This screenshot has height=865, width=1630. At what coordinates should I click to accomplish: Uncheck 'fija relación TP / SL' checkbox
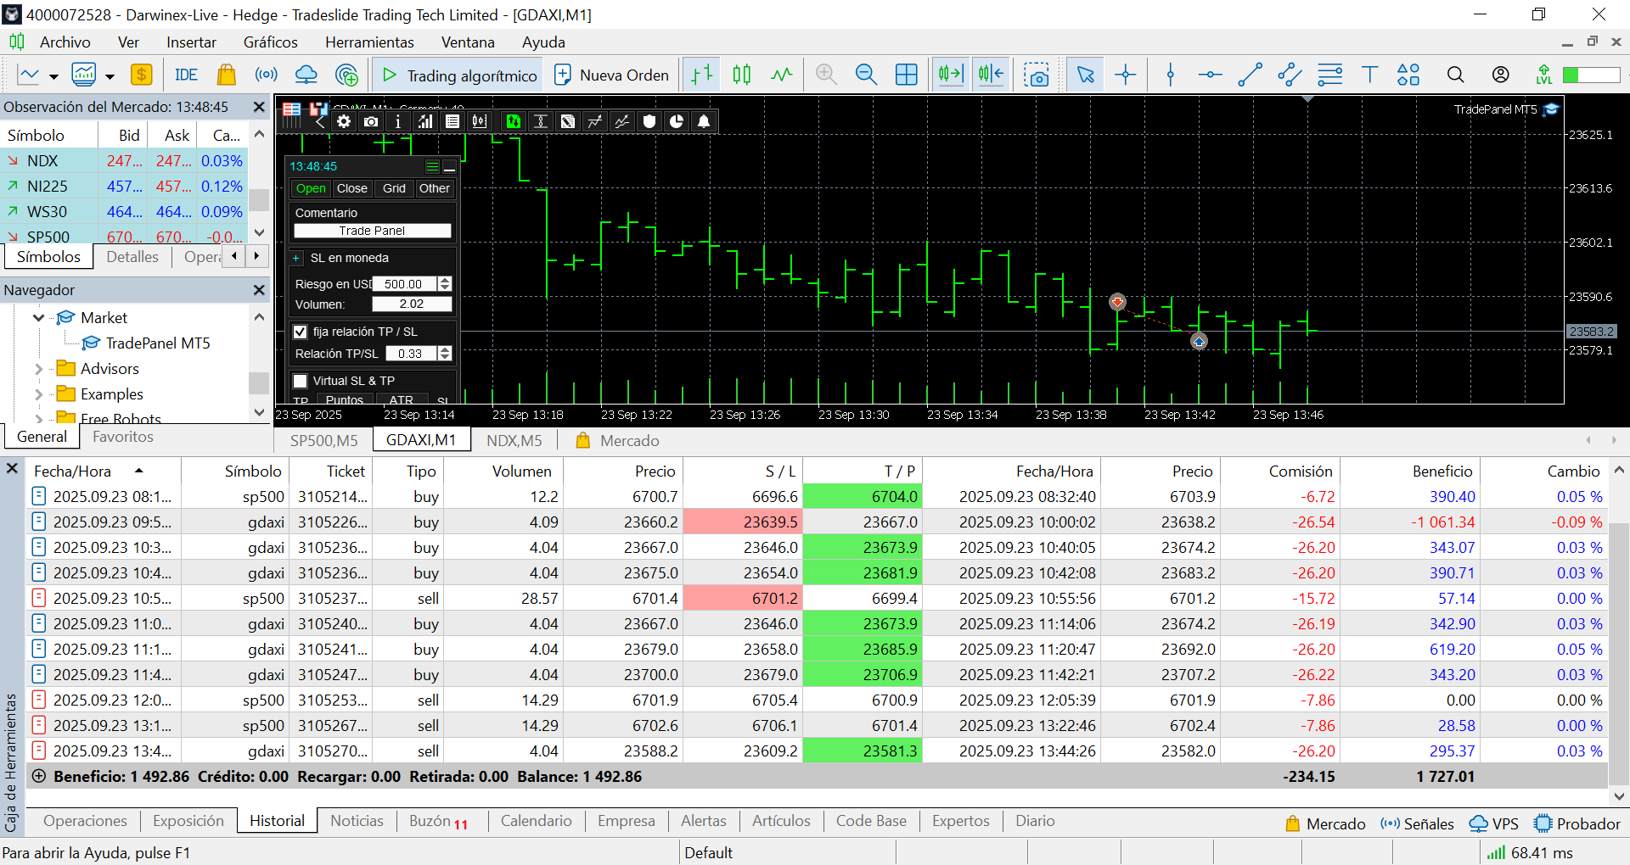[301, 332]
